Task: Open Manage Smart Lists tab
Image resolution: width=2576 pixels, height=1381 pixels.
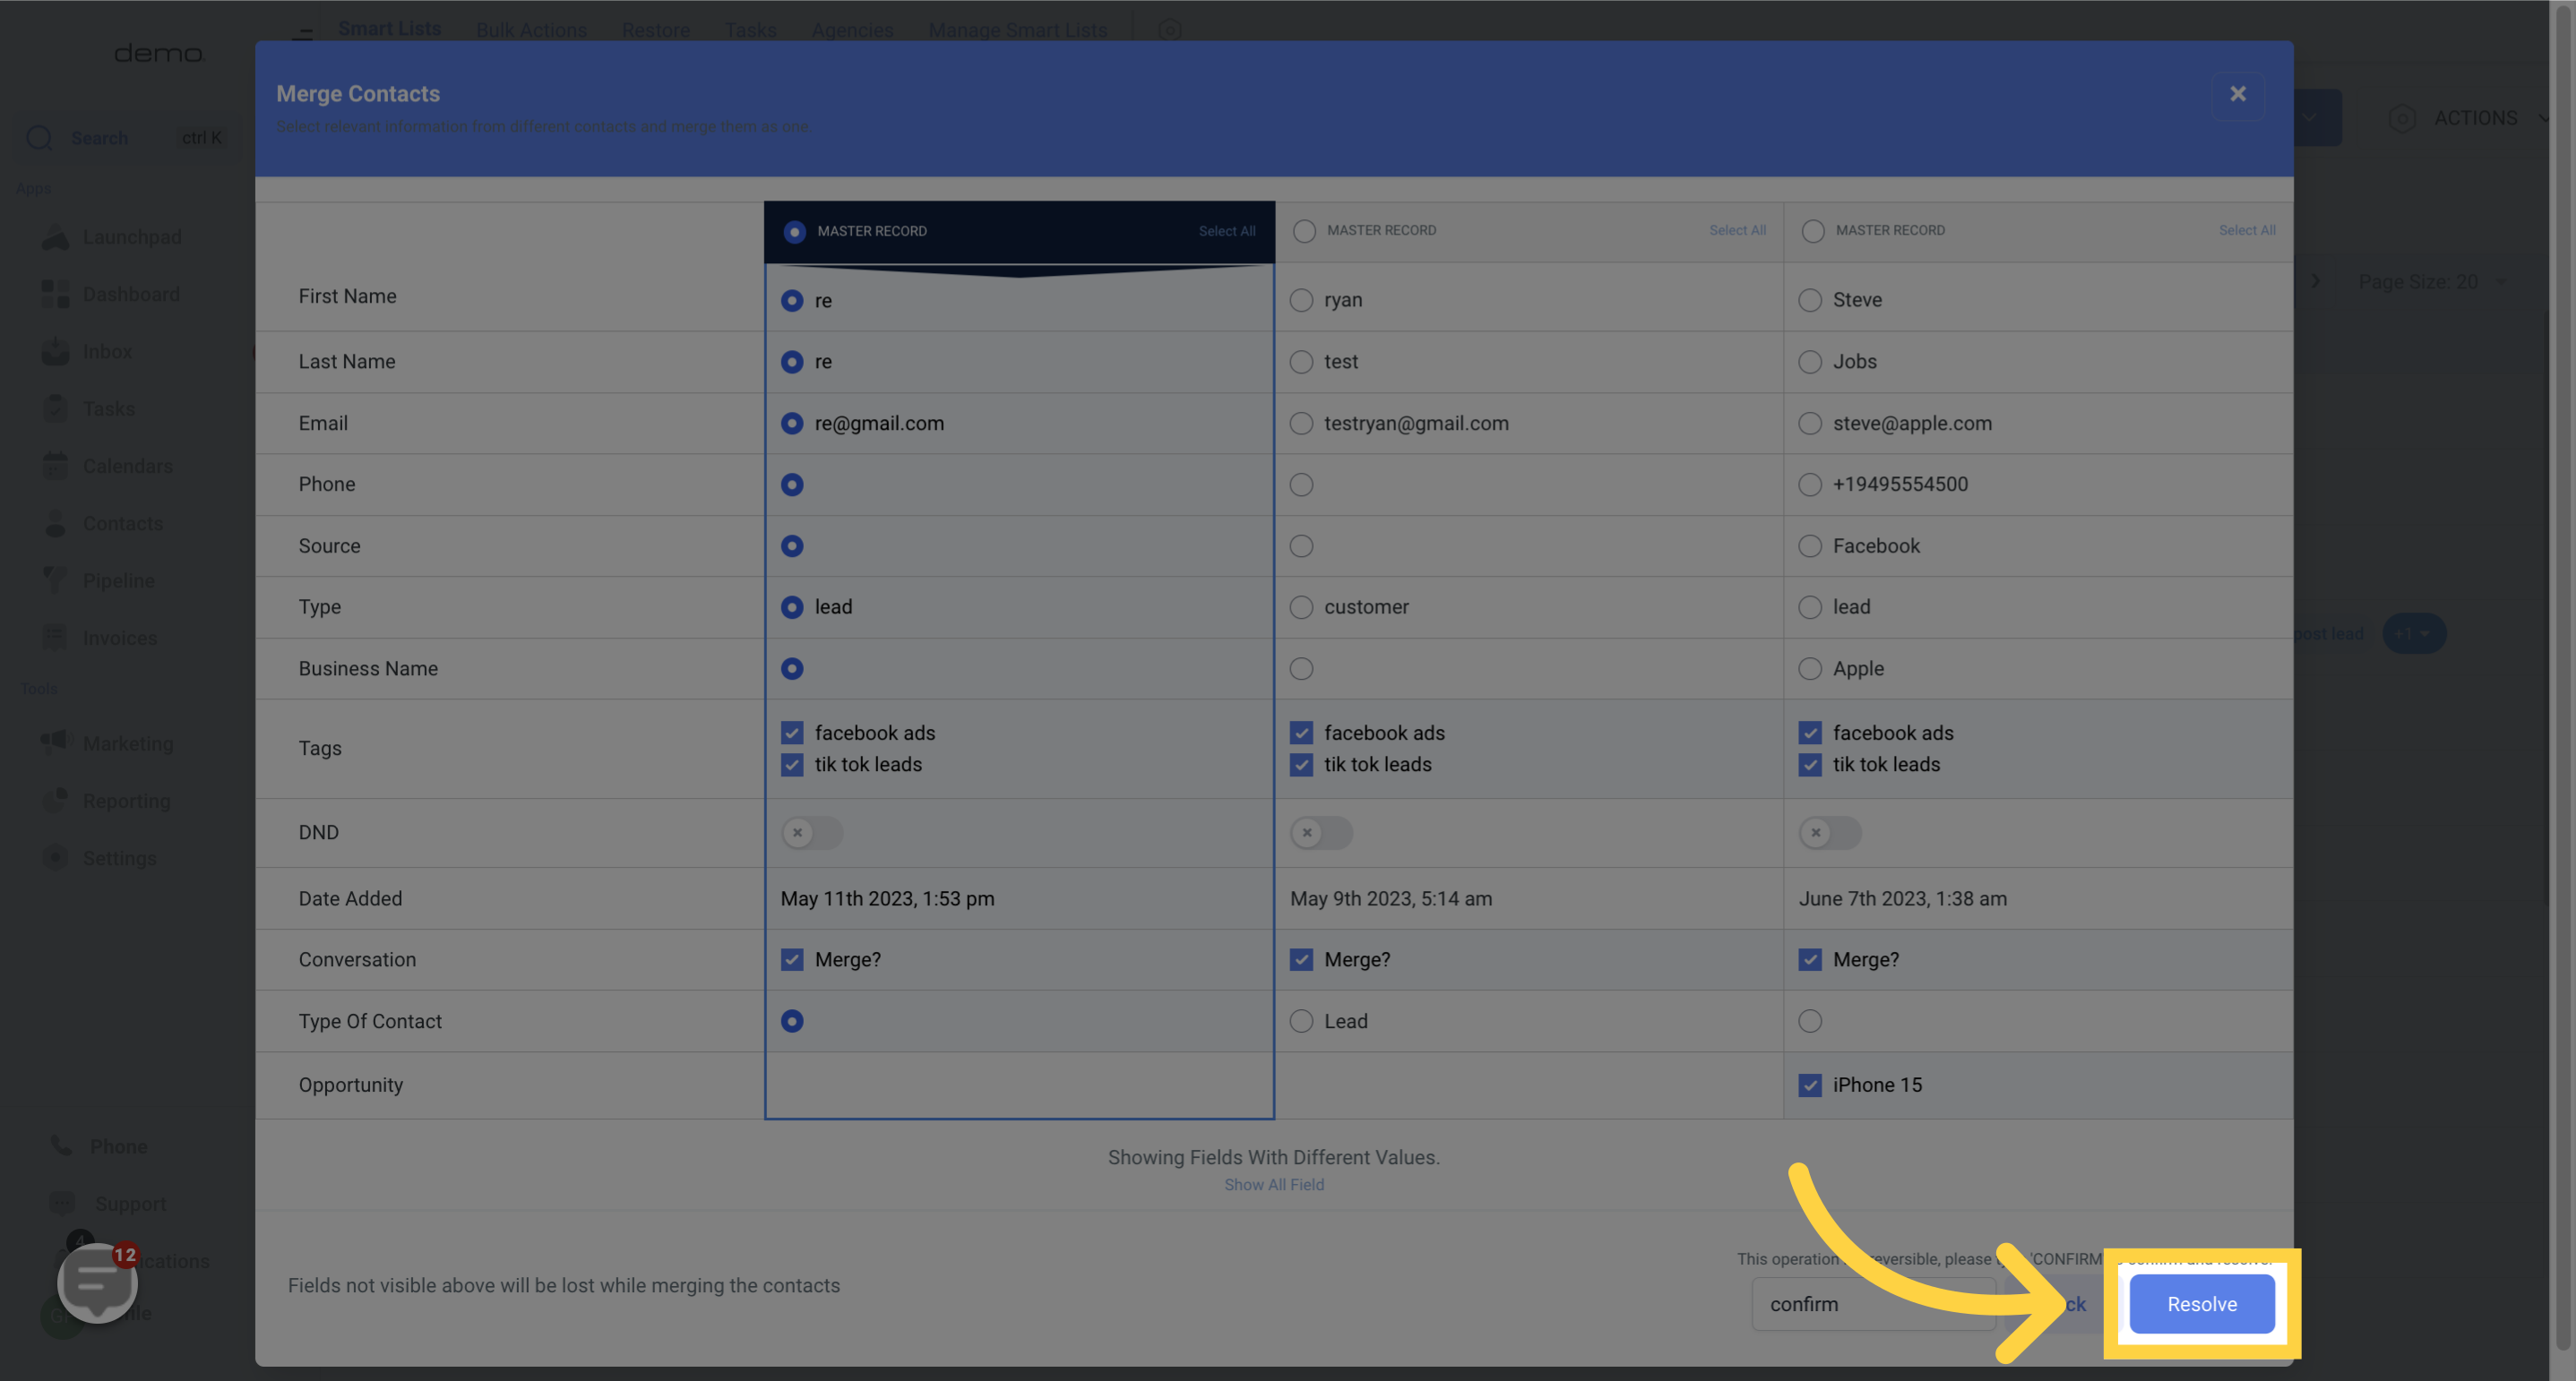Action: (x=1018, y=31)
